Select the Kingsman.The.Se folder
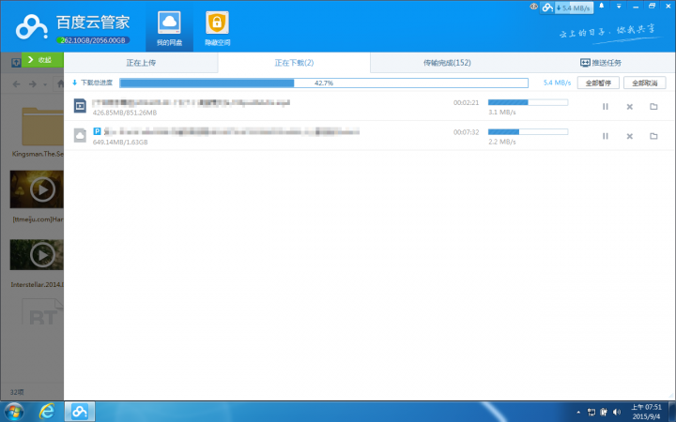676x422 pixels. 42,126
